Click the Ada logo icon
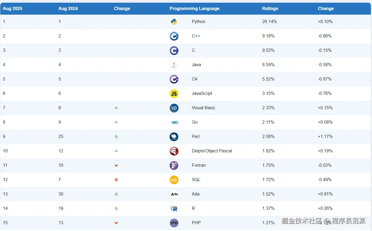The width and height of the screenshot is (372, 231). 174,194
